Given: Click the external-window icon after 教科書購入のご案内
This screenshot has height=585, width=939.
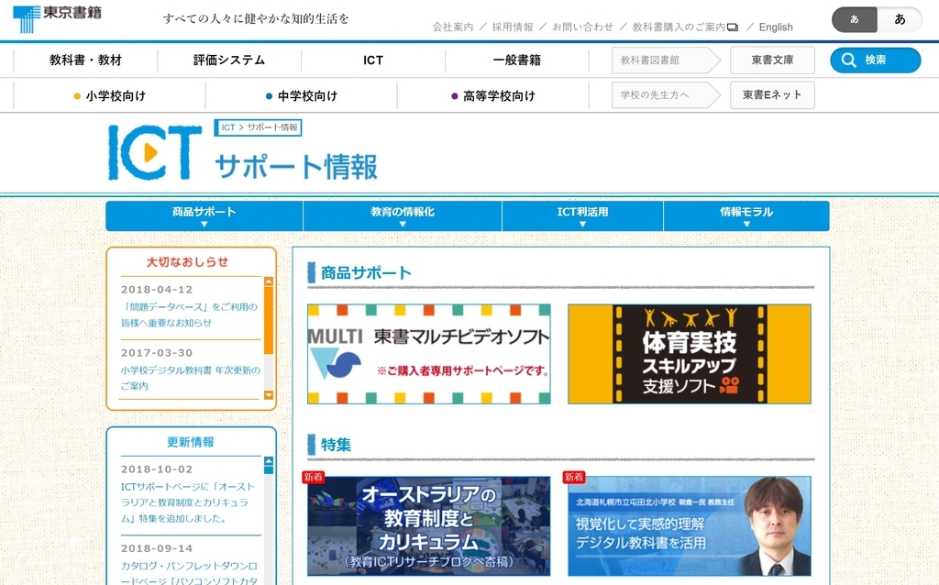Looking at the screenshot, I should [x=733, y=28].
